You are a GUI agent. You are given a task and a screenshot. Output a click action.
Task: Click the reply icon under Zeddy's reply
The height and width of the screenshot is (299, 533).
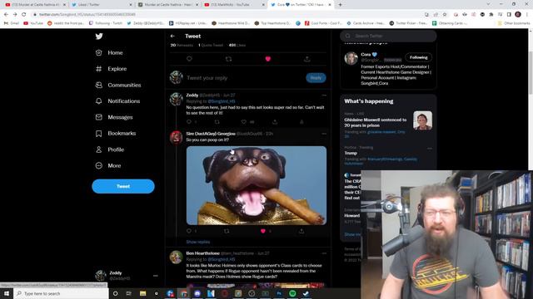tap(189, 122)
